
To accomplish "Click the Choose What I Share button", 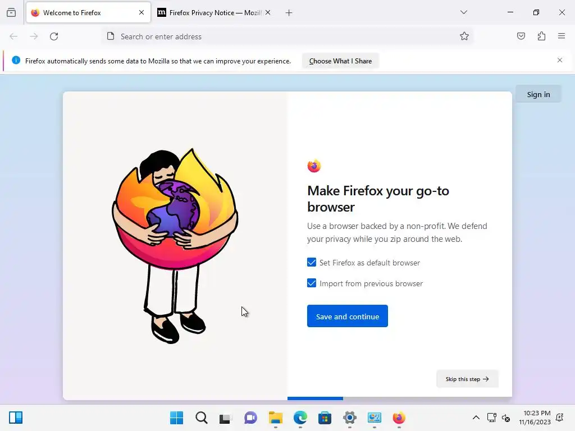I will click(x=340, y=61).
